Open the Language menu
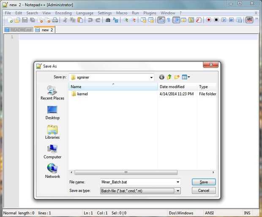Screen dimensions: 262x217 click(x=85, y=13)
